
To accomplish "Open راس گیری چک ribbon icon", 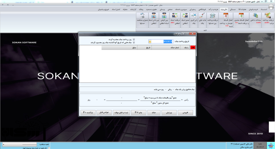I will click(194, 20).
